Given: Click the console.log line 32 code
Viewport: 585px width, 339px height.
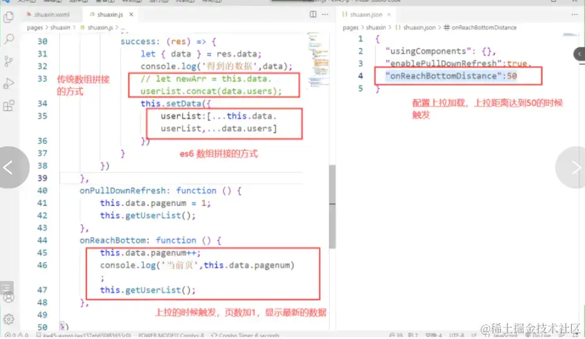Looking at the screenshot, I should pyautogui.click(x=216, y=66).
